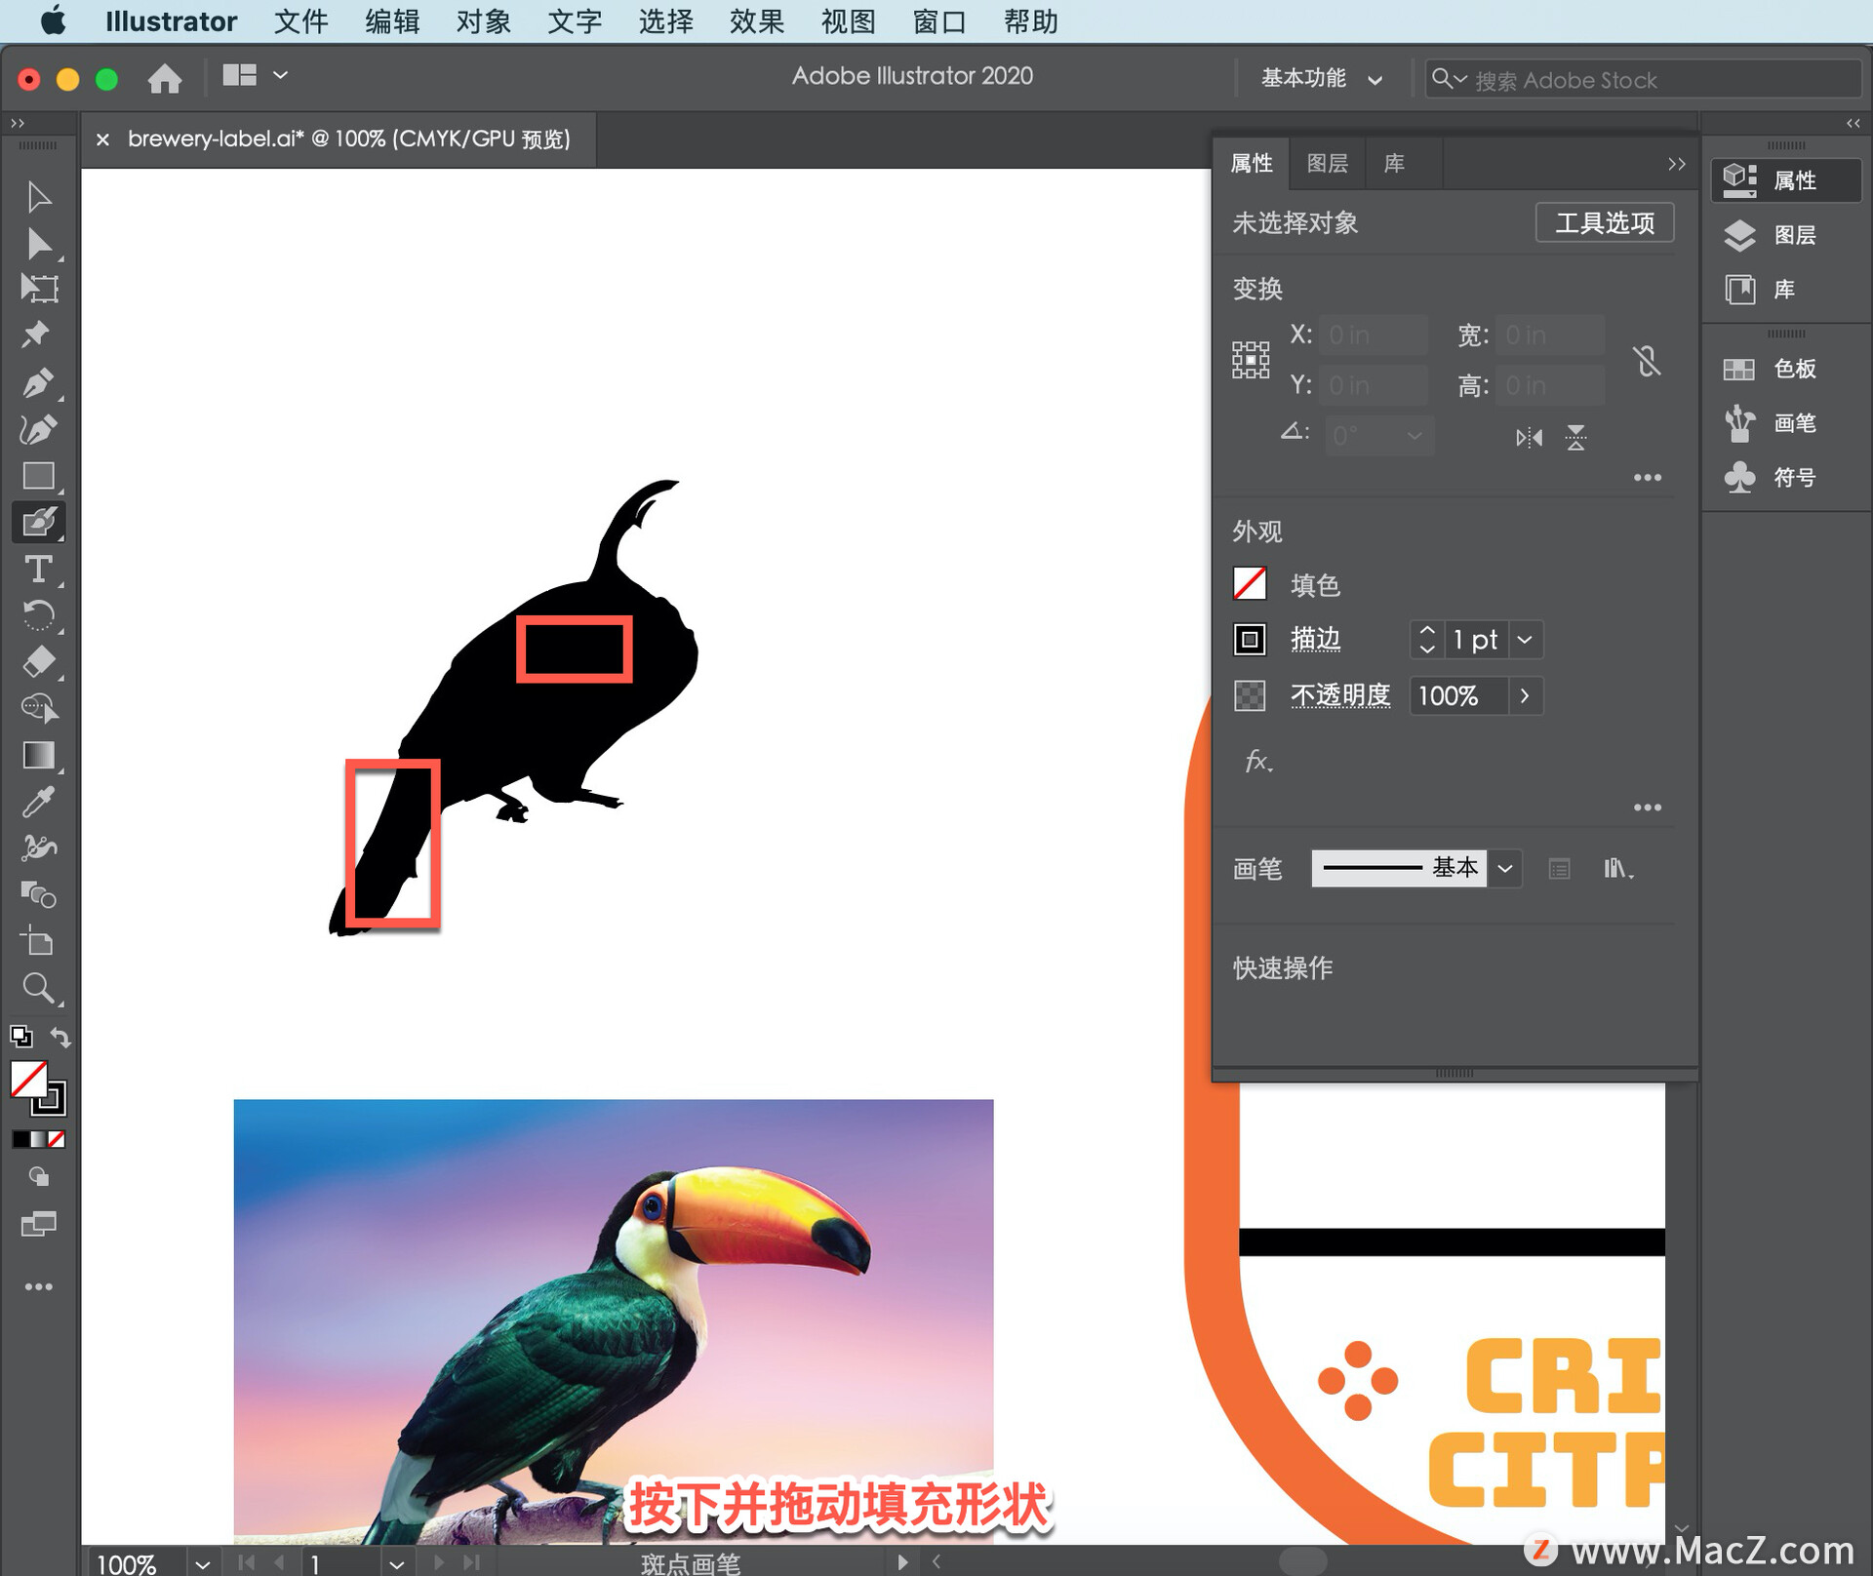The width and height of the screenshot is (1873, 1576).
Task: Select the Puppet Warp pin tool
Action: tap(36, 335)
